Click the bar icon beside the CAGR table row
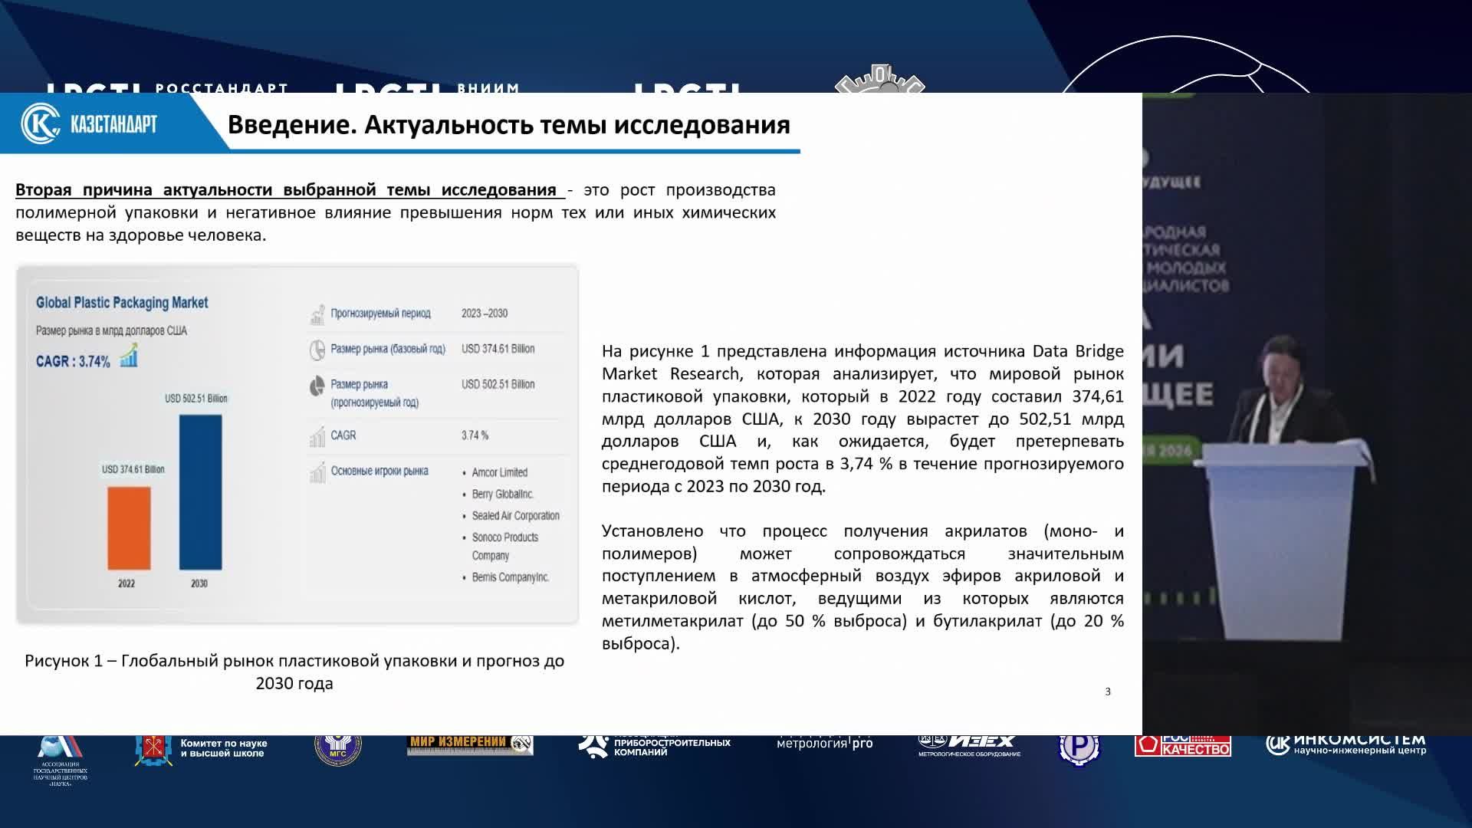The height and width of the screenshot is (828, 1472). (x=317, y=436)
